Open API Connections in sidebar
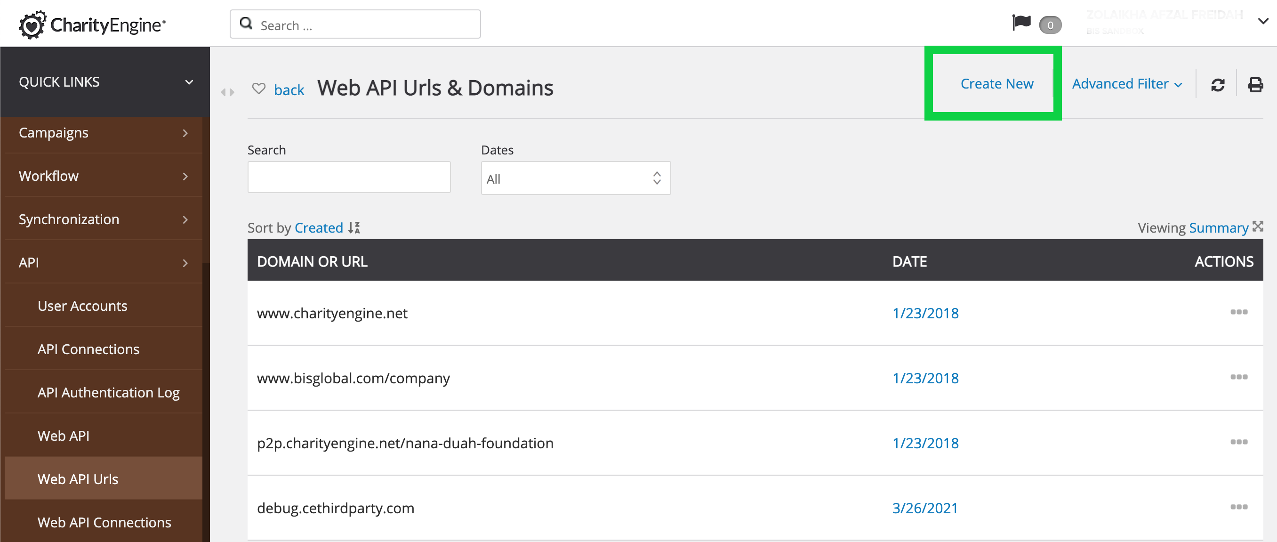The width and height of the screenshot is (1277, 542). (x=103, y=348)
